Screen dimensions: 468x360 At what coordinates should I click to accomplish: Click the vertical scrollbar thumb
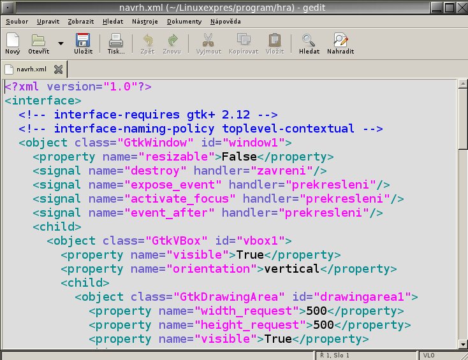click(463, 119)
